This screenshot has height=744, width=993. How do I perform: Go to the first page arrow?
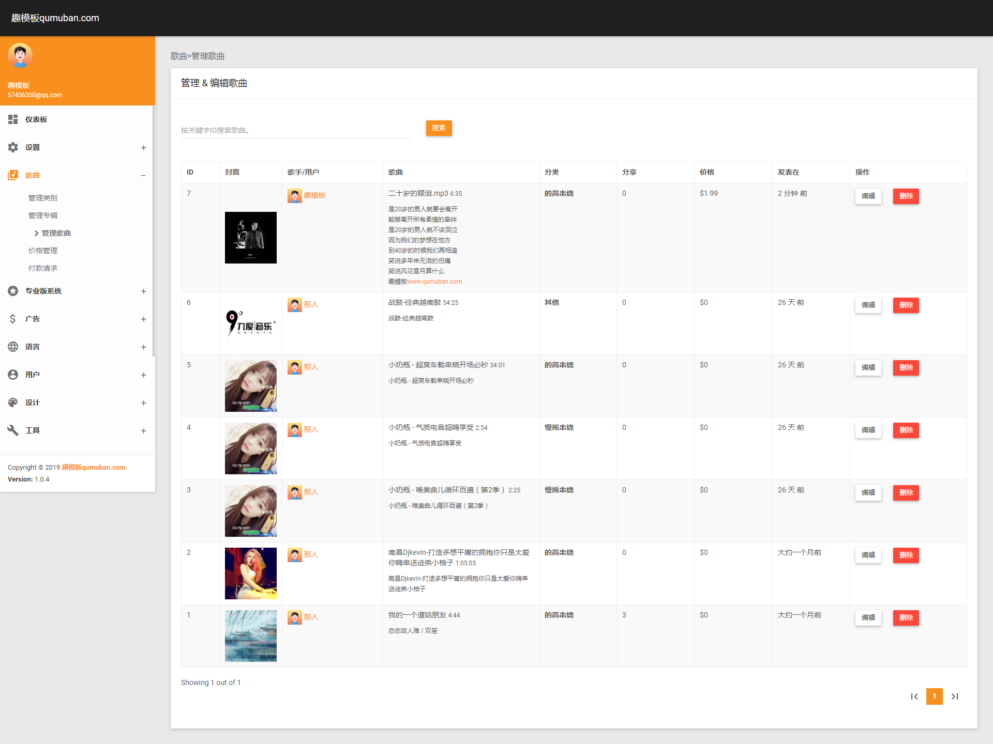914,696
